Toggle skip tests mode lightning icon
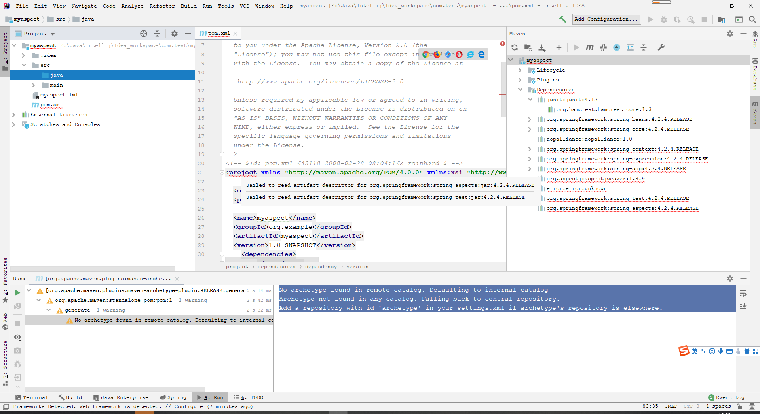760x414 pixels. tap(617, 47)
